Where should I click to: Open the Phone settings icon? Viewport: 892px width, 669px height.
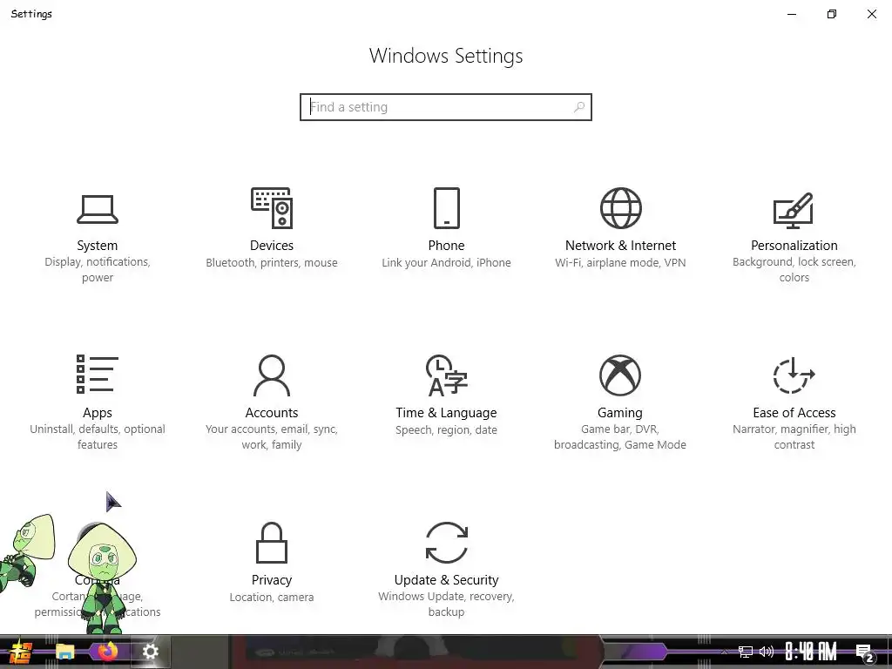(x=447, y=208)
